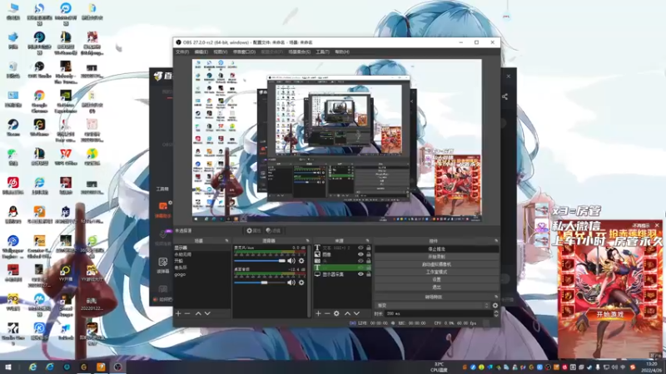Open the 渐变 transition type dropdown
This screenshot has height=374, width=666.
pos(432,305)
